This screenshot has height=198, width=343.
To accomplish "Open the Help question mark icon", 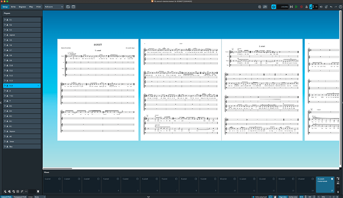I will (341, 7).
